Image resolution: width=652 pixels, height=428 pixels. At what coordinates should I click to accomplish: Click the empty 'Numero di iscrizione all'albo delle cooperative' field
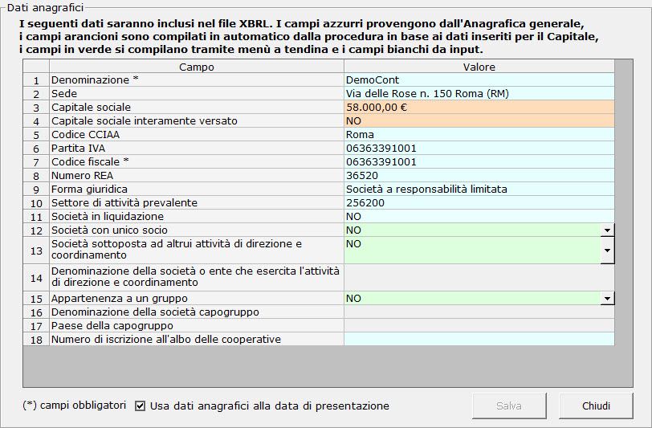[479, 340]
